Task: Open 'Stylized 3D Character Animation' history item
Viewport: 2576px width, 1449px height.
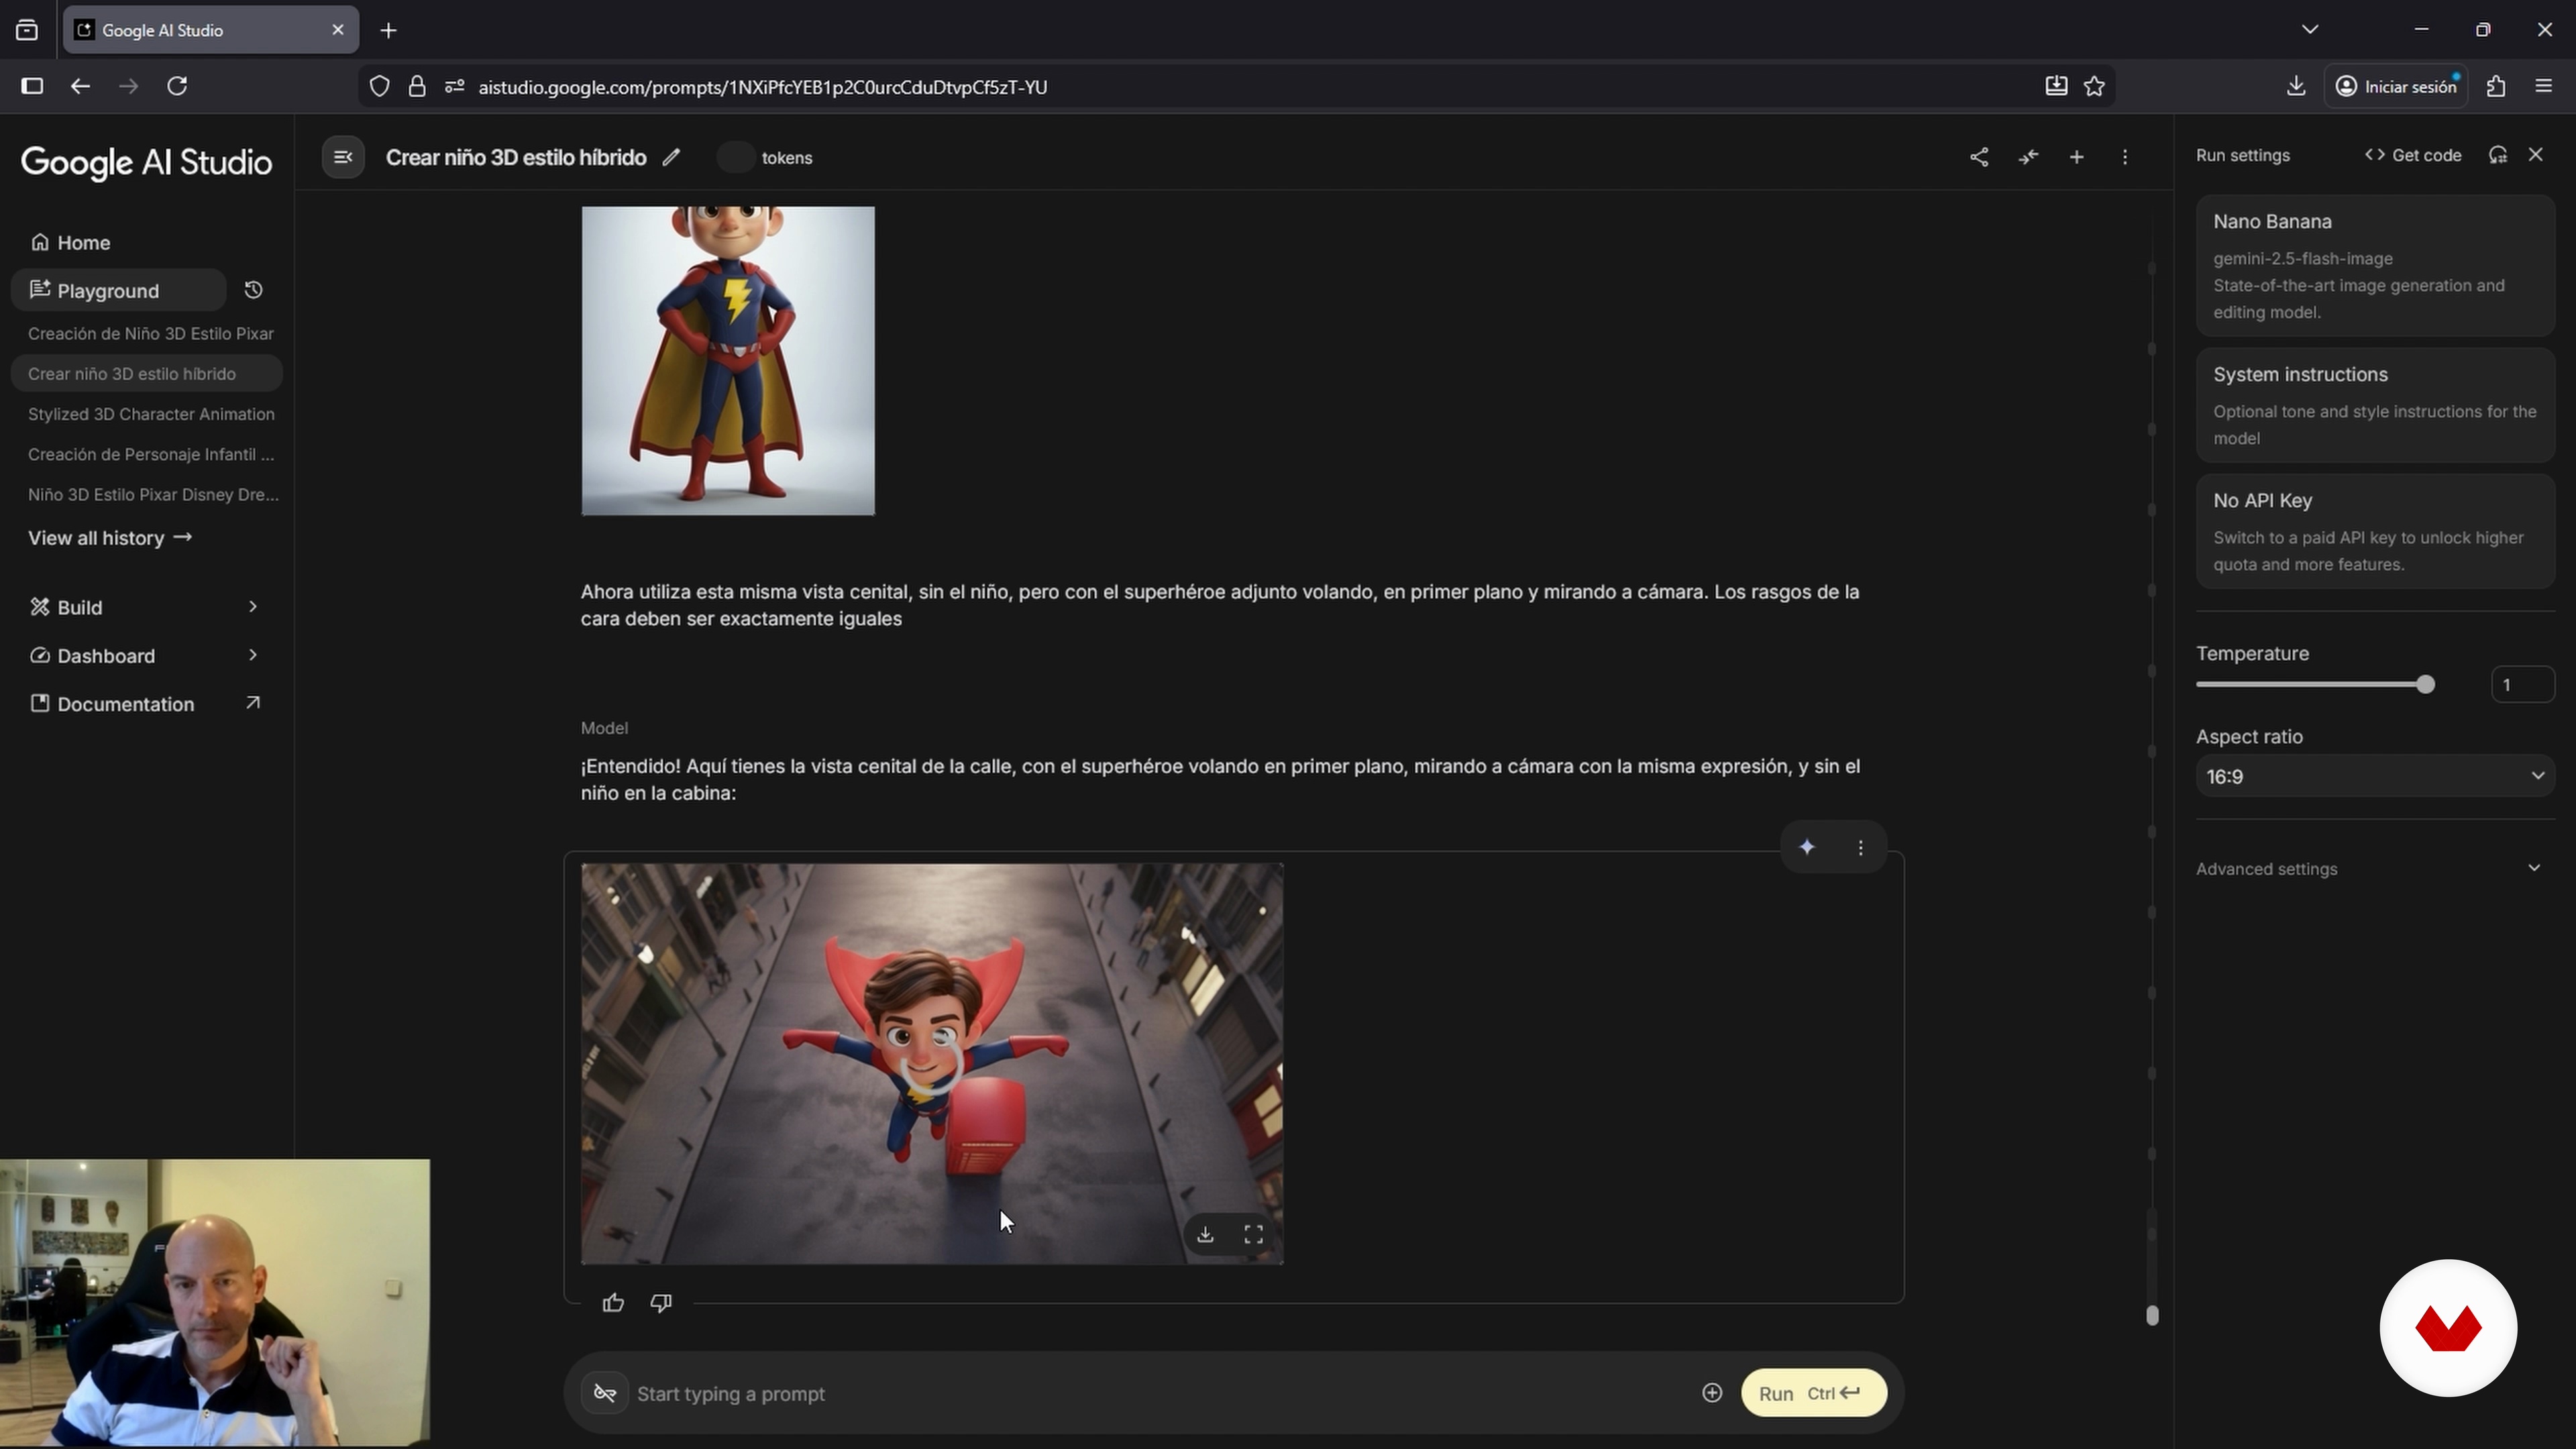Action: click(x=150, y=413)
